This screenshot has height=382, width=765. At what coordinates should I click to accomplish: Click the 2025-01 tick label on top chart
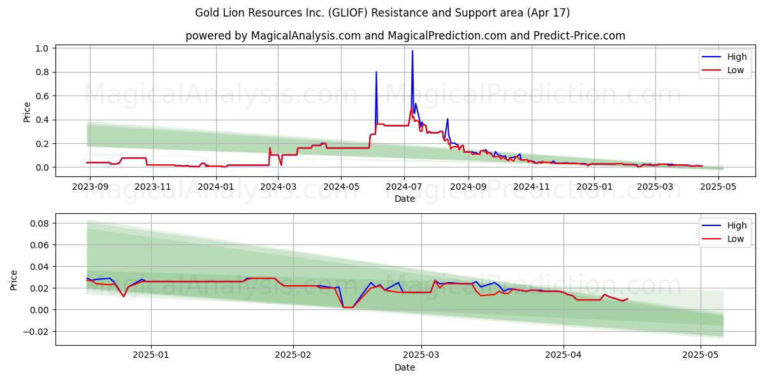[x=594, y=187]
